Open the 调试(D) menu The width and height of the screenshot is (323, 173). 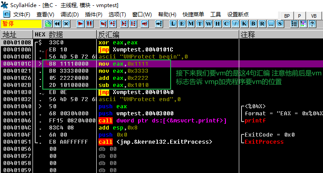70,15
